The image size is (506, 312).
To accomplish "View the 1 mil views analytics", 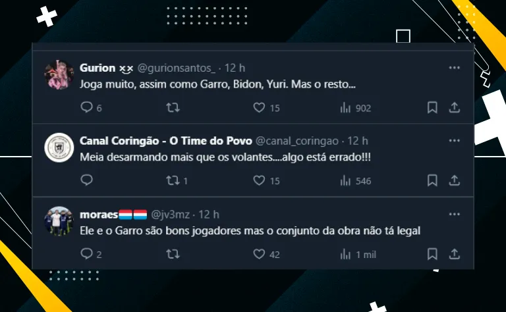I will click(x=358, y=255).
